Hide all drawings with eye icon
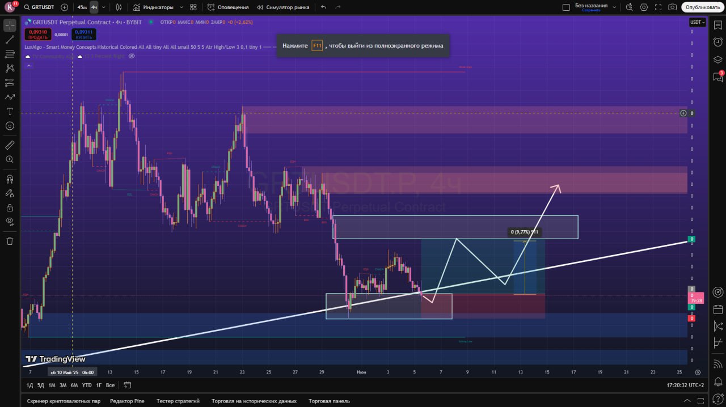 pyautogui.click(x=10, y=221)
